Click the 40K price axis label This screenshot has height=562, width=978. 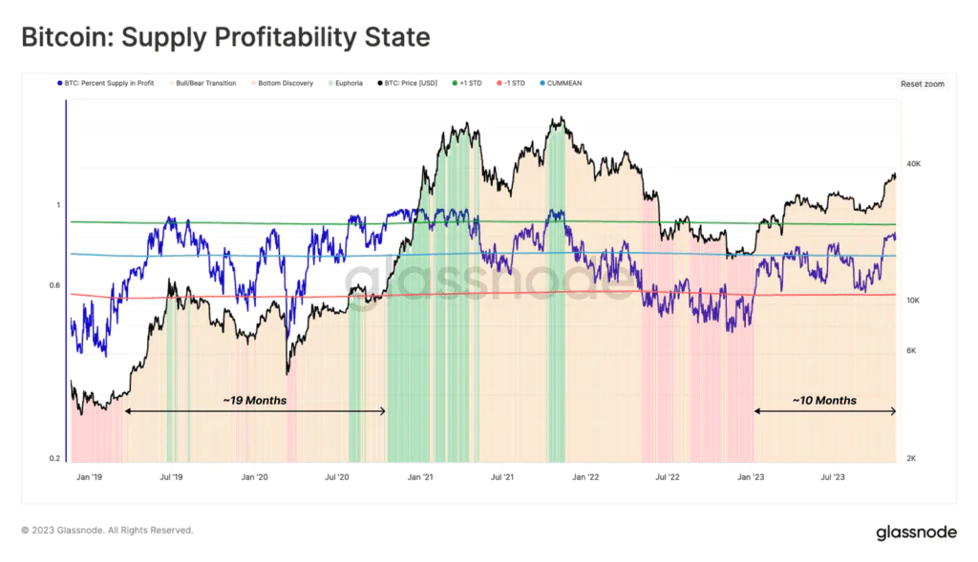[x=913, y=164]
